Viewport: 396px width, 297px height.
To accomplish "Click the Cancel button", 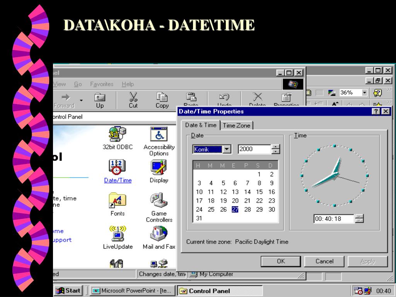I will click(x=324, y=261).
